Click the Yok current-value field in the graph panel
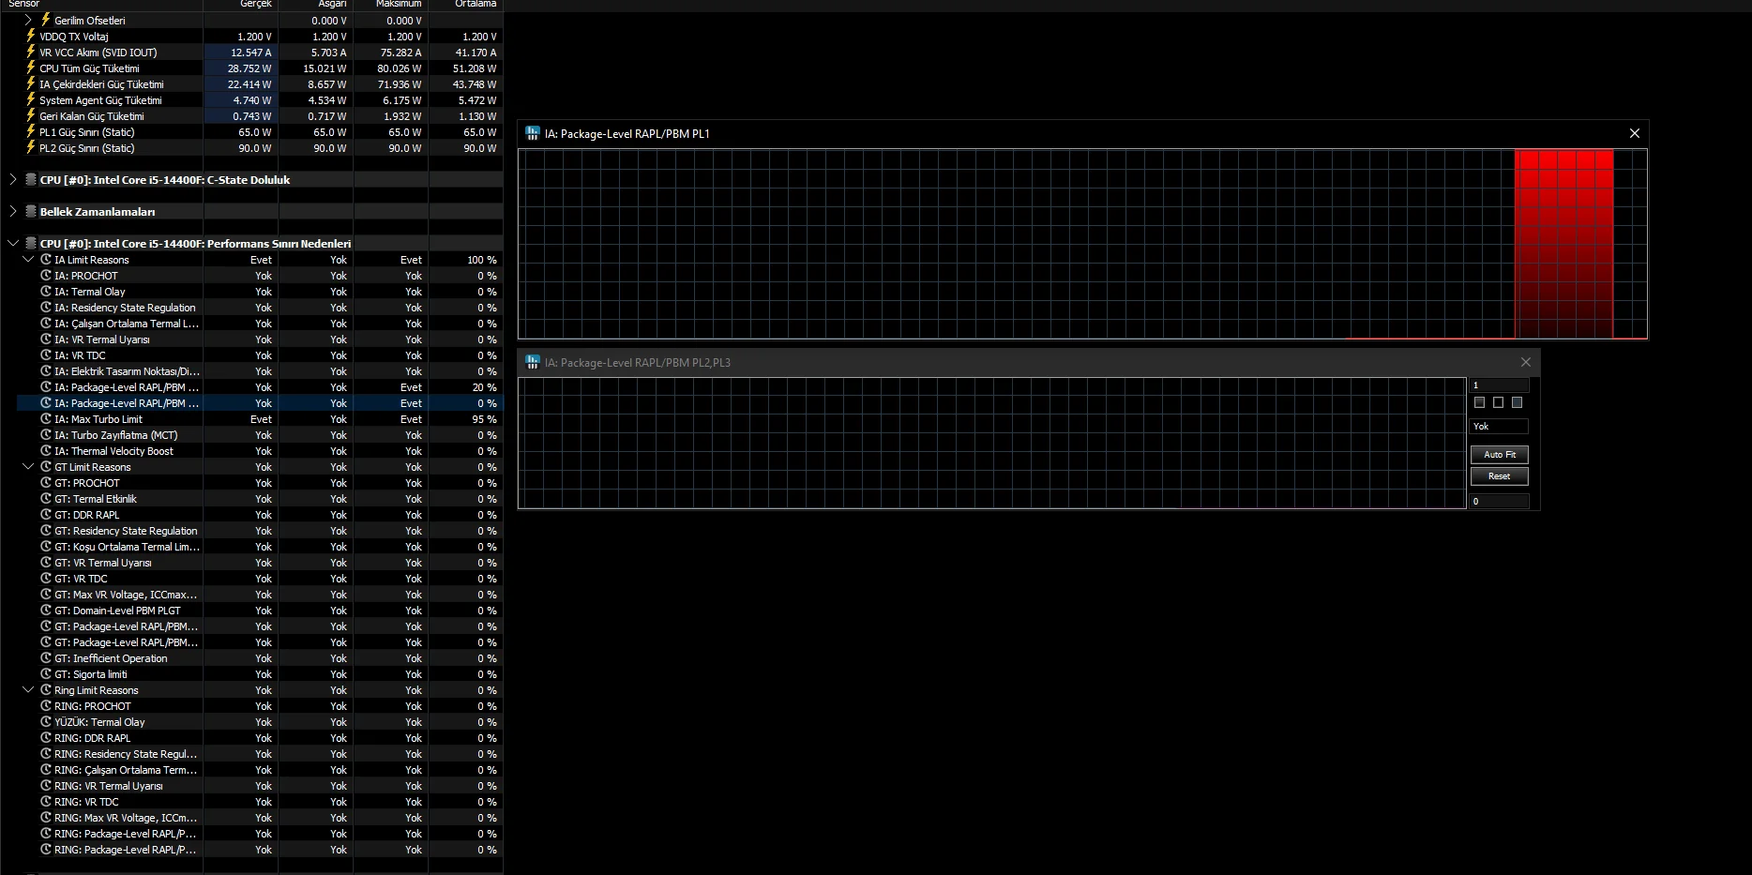1752x875 pixels. pos(1500,427)
